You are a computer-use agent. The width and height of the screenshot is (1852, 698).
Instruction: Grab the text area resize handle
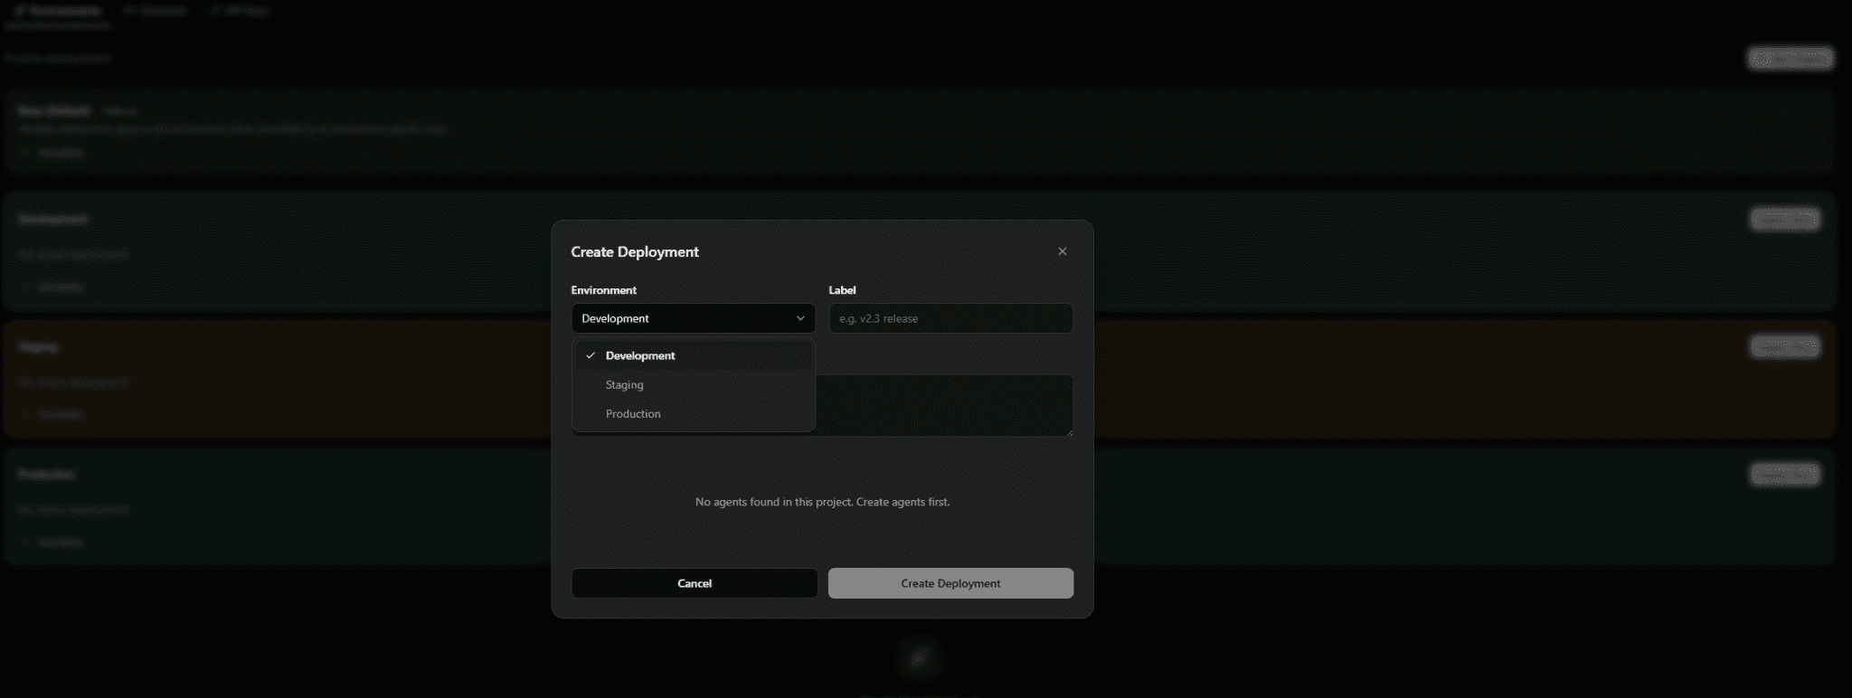tap(1070, 433)
